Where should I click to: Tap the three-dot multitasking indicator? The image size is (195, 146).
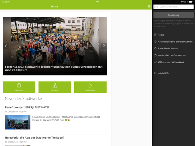[x=97, y=2]
